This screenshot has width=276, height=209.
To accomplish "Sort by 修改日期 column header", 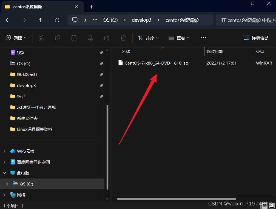I will tap(215, 52).
